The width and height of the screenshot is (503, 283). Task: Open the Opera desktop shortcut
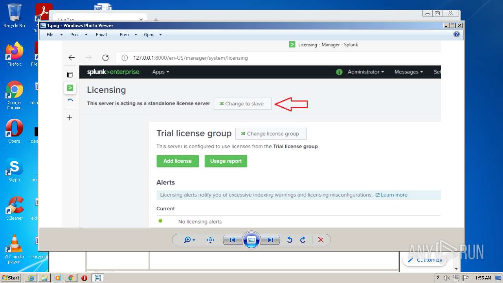pyautogui.click(x=14, y=131)
